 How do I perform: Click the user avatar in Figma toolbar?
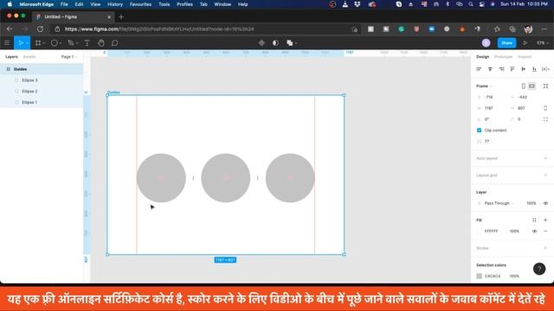click(x=486, y=43)
